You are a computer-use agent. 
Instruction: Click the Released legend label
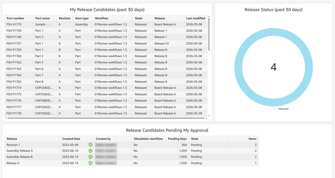[x=283, y=109]
